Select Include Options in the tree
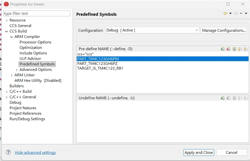This screenshot has height=161, width=250. [33, 53]
